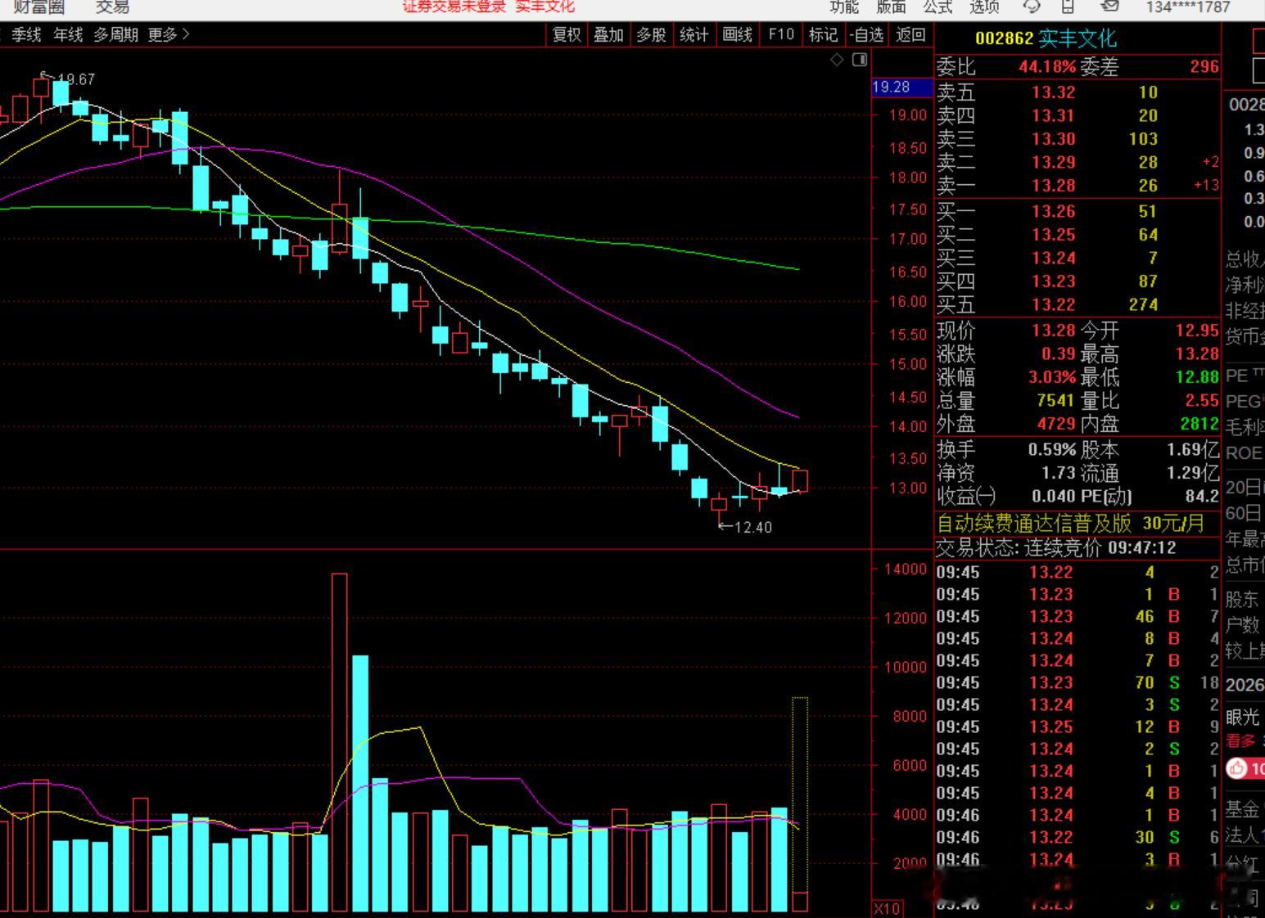Click the 复权 button
Image resolution: width=1265 pixels, height=918 pixels.
pos(567,34)
